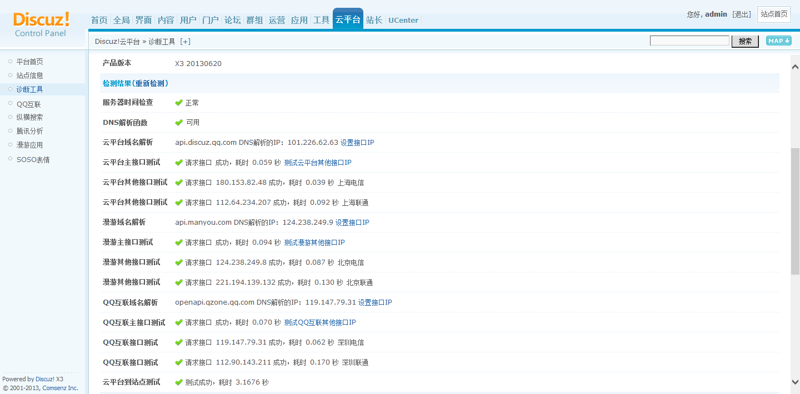Open QQ互联 in sidebar
This screenshot has height=394, width=800.
click(28, 104)
